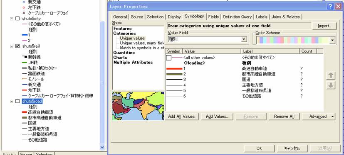
Task: Click the move down arrow button
Action: tap(331, 85)
